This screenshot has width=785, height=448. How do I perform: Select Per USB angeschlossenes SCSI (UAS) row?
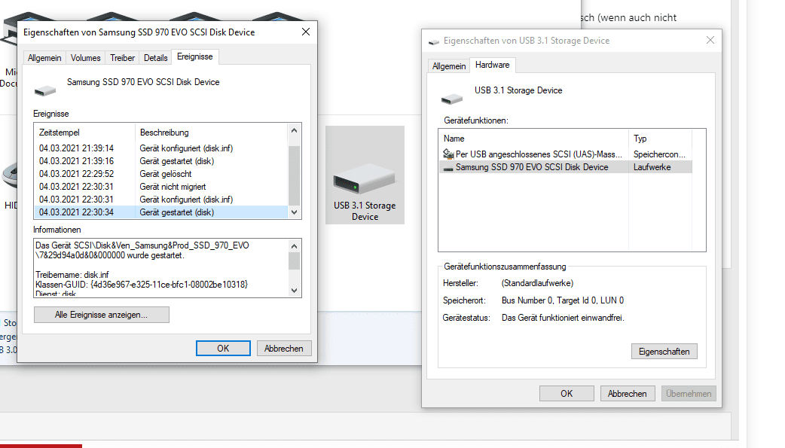[x=566, y=154]
